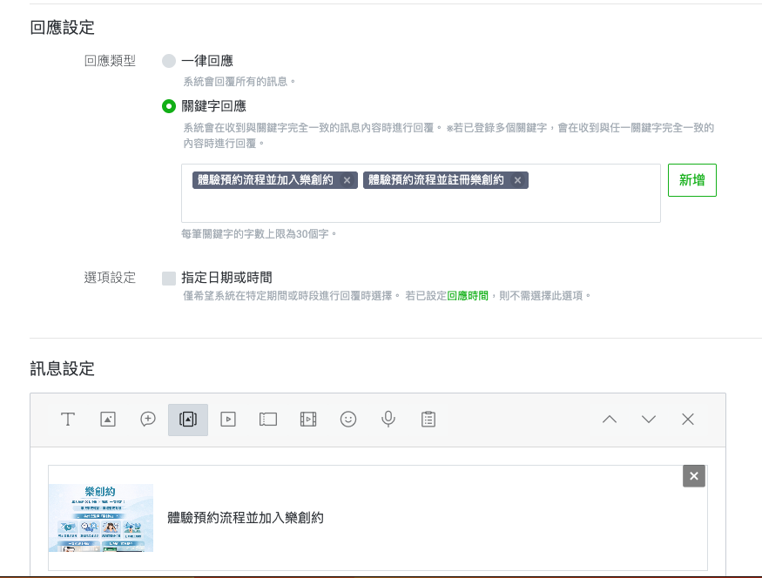The width and height of the screenshot is (762, 578).
Task: Click the 樂創約 rich message thumbnail
Action: click(101, 518)
